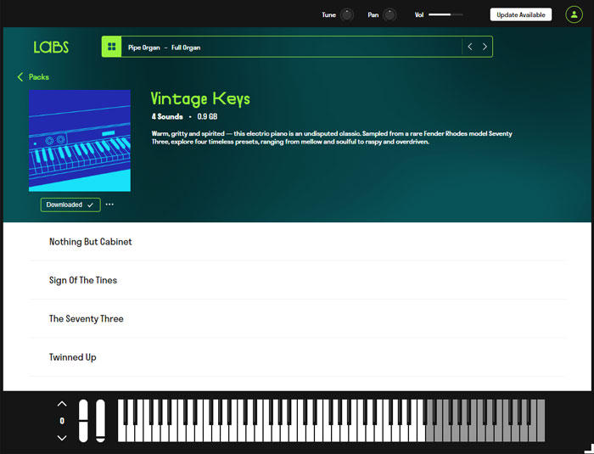Select the Twinned Up preset
This screenshot has height=454, width=594.
click(297, 357)
